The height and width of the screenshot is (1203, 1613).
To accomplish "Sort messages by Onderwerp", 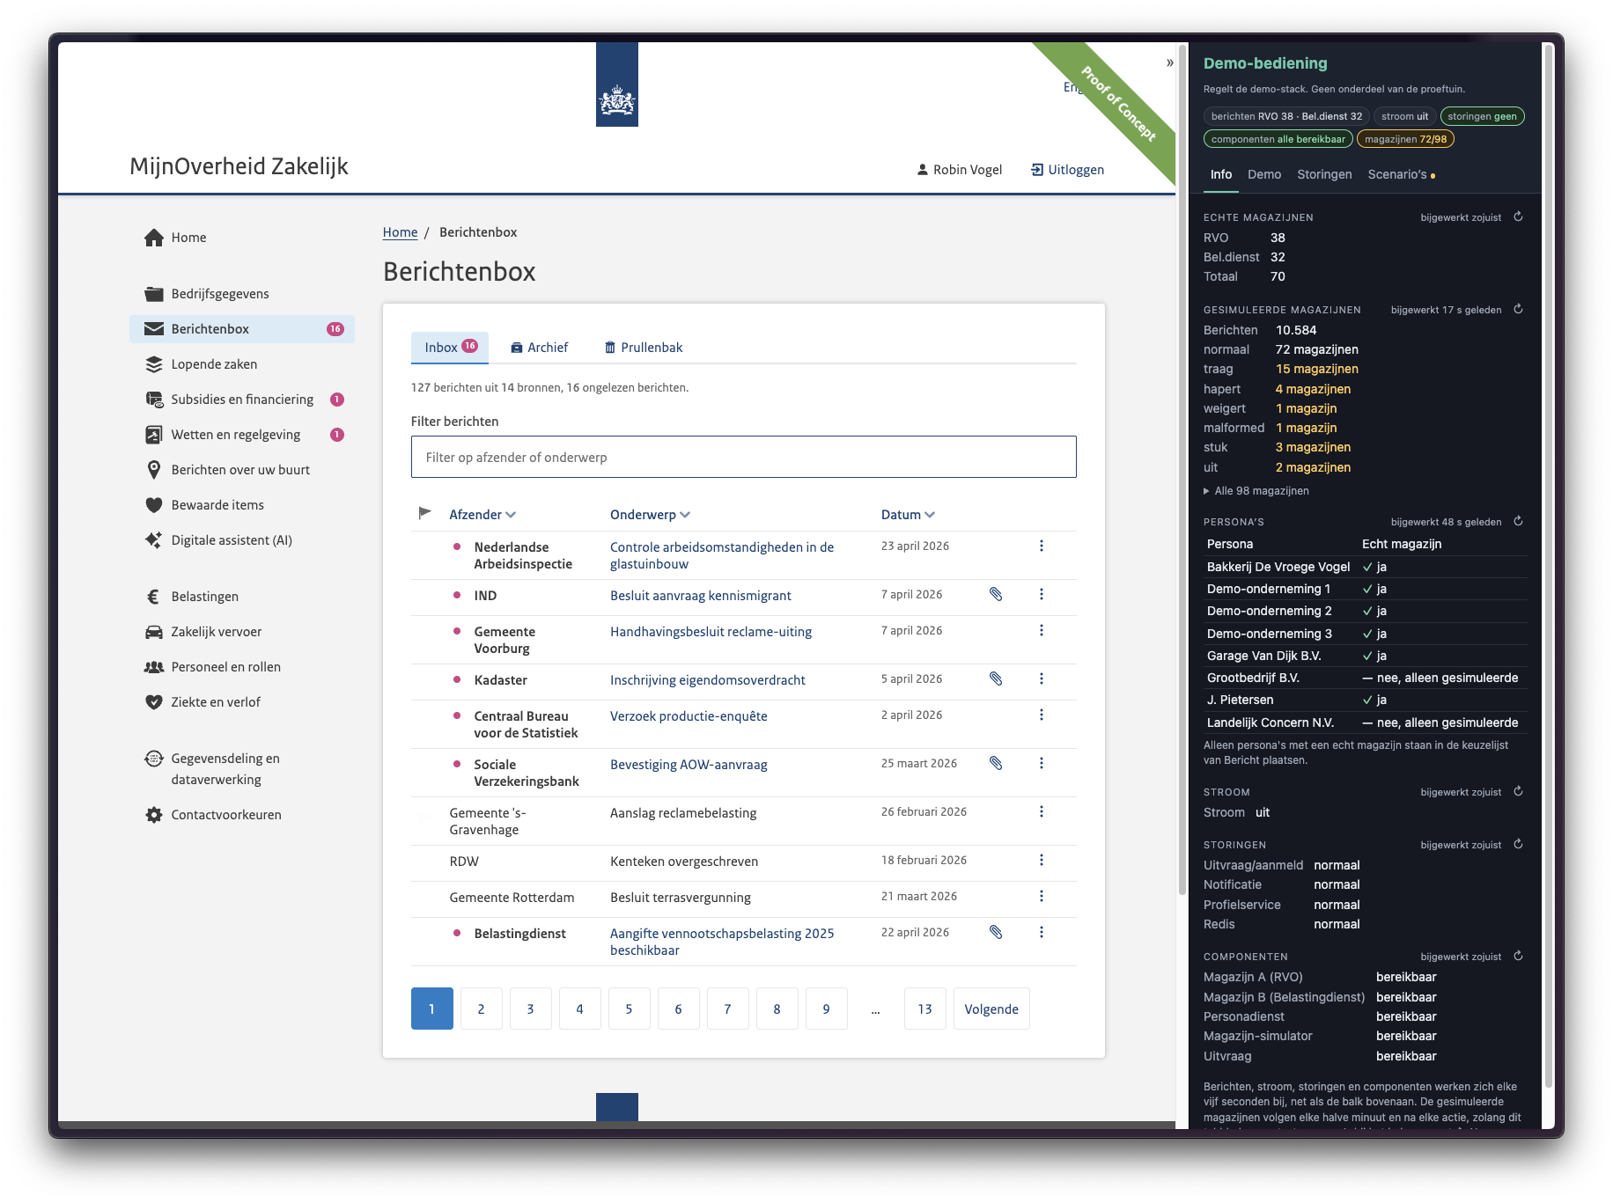I will (x=650, y=515).
